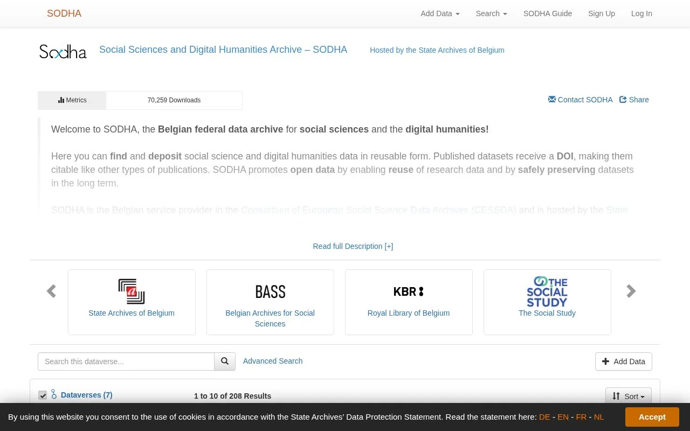Open the NL language statement link
The image size is (690, 431).
click(x=599, y=417)
